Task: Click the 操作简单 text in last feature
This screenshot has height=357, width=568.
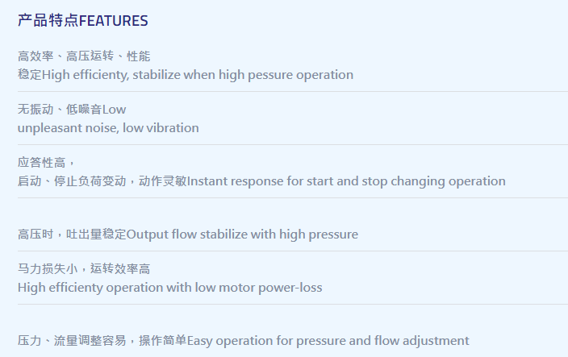Action: [163, 341]
